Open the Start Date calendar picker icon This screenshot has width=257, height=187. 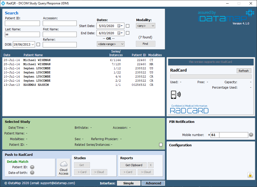[x=120, y=26]
